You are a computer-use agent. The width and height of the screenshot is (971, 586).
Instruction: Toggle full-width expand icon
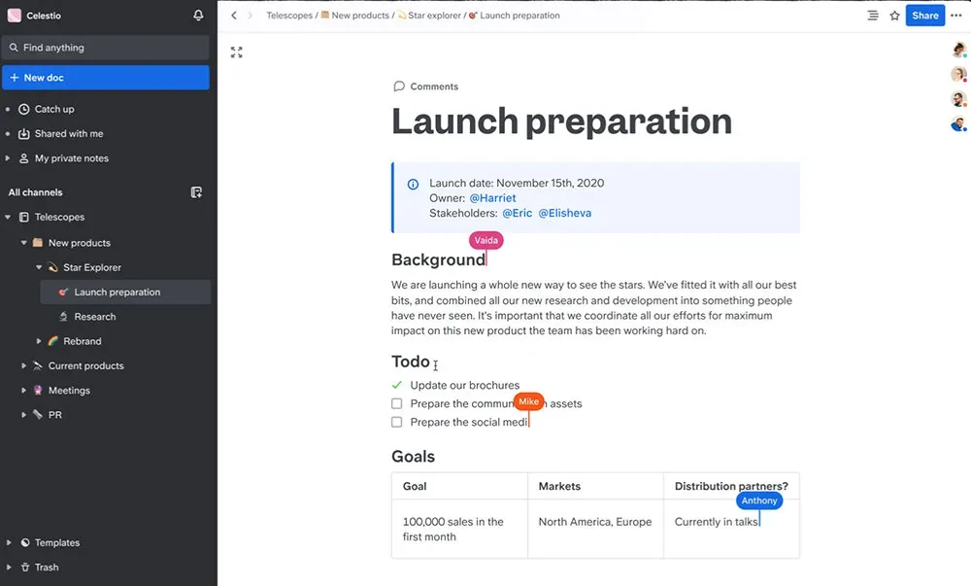[236, 52]
